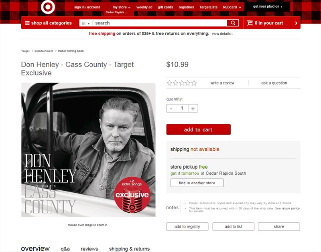Open the write a review link
The image size is (321, 252).
[222, 83]
